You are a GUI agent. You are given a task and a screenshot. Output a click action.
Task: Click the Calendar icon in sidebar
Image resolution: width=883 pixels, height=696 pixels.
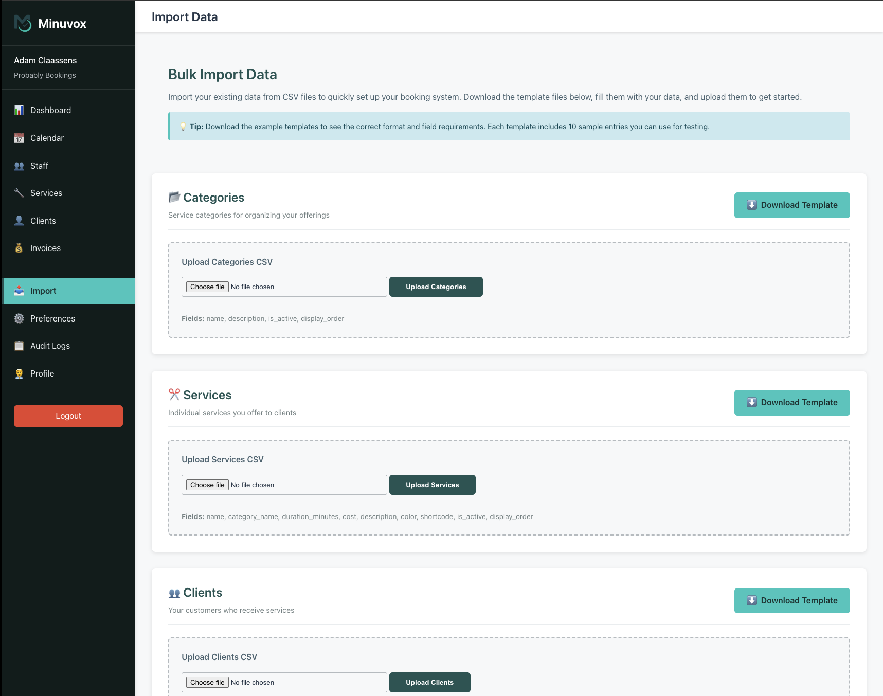(x=19, y=138)
